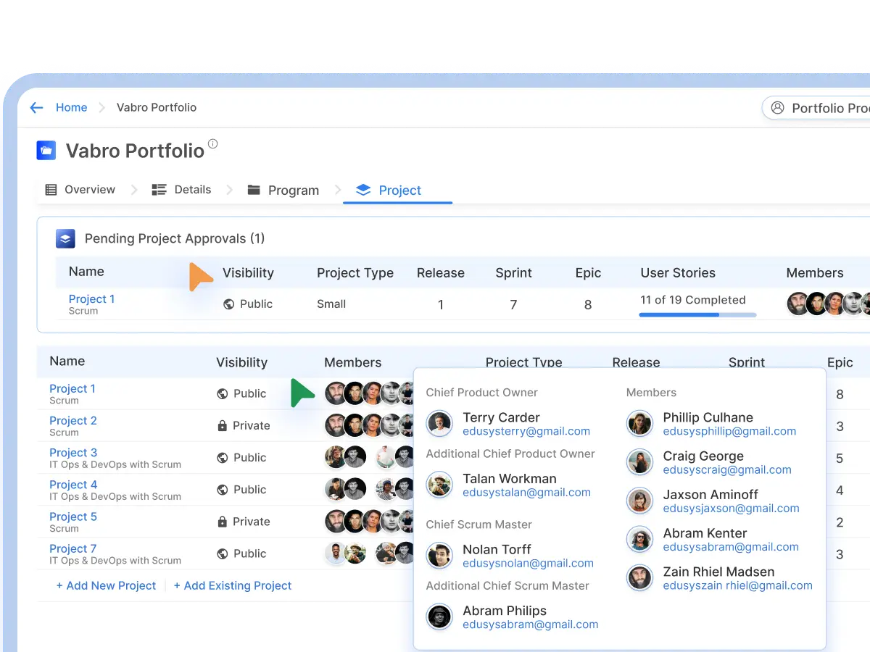Click the info icon next to Vabro Portfolio title
This screenshot has width=870, height=652.
coord(212,143)
